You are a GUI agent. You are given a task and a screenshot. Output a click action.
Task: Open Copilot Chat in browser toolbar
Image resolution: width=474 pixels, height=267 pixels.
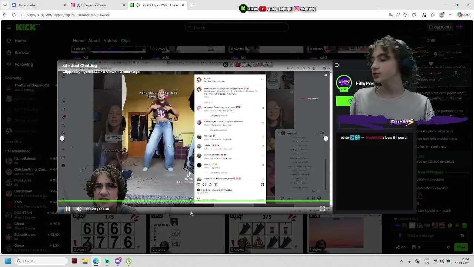[464, 15]
